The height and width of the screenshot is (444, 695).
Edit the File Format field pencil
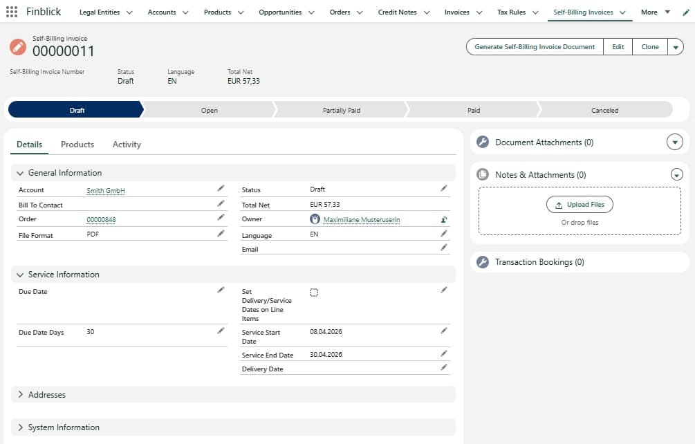click(x=221, y=234)
